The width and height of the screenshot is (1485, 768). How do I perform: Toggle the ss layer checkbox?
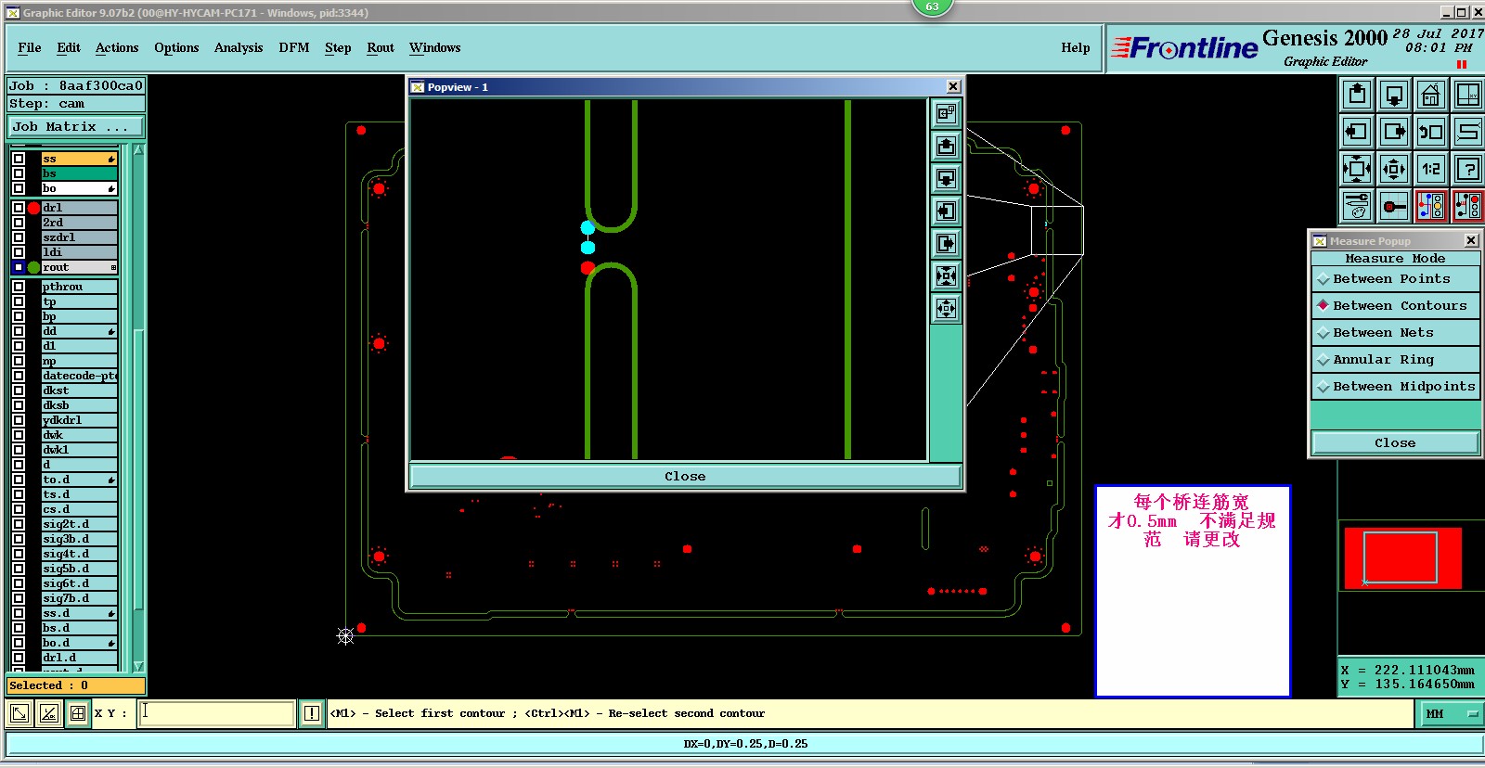19,159
